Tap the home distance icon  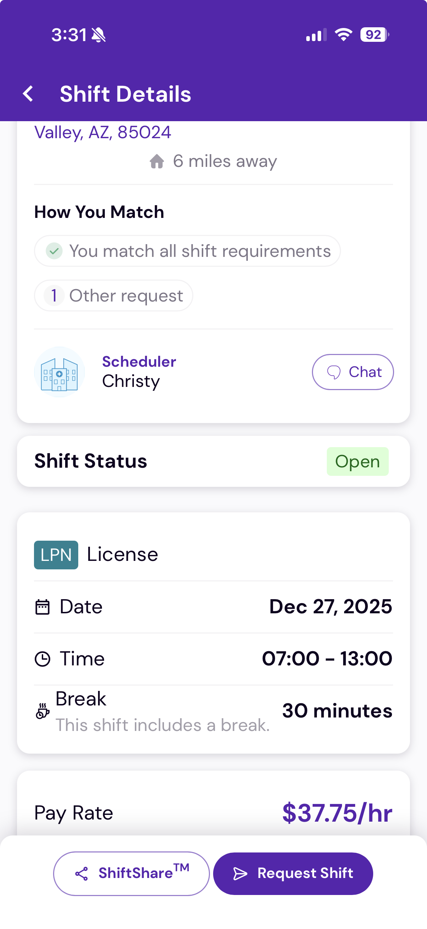pyautogui.click(x=157, y=161)
